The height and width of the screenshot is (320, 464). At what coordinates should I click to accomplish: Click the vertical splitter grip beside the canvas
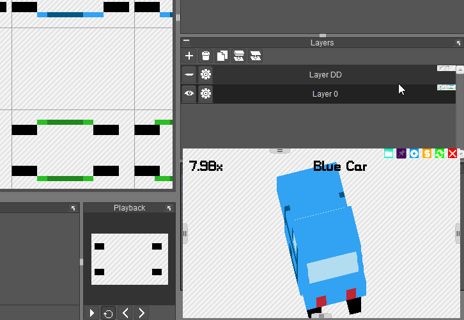178,17
